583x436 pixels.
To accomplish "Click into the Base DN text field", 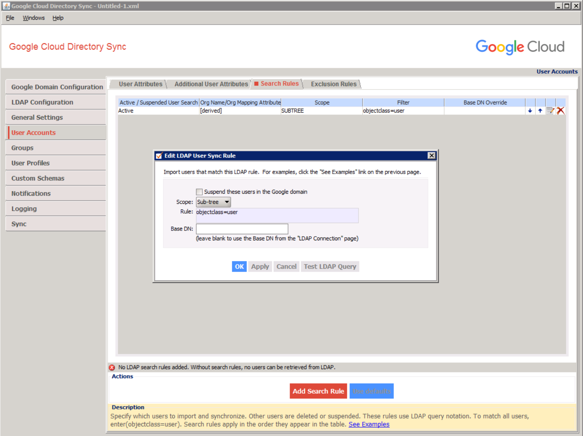I will point(242,229).
